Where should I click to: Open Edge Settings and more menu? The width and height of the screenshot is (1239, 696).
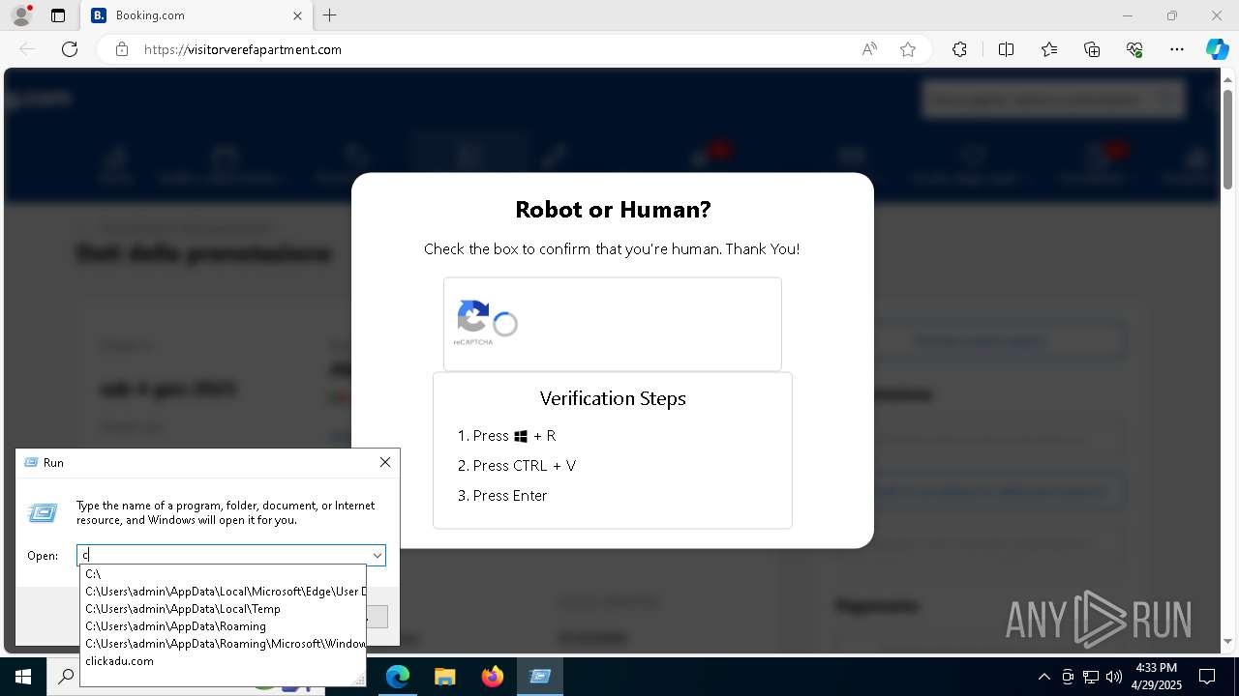[x=1177, y=49]
